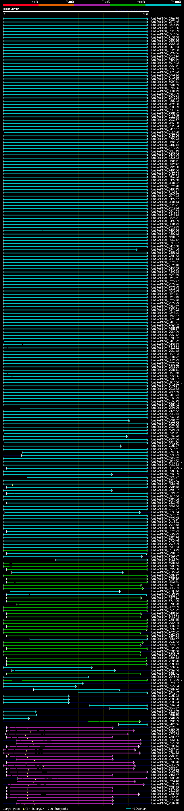
Task: Open hit UniRef100_Q9AVR8
Action: (x=165, y=19)
